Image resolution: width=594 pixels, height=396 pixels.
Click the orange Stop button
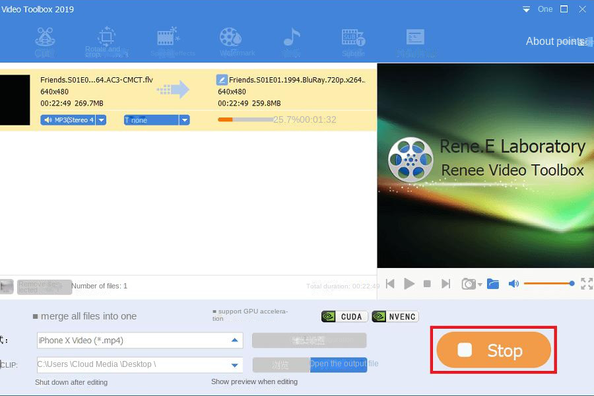coord(494,350)
